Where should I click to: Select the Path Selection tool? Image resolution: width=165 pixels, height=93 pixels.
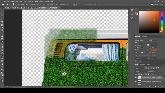tap(2, 58)
